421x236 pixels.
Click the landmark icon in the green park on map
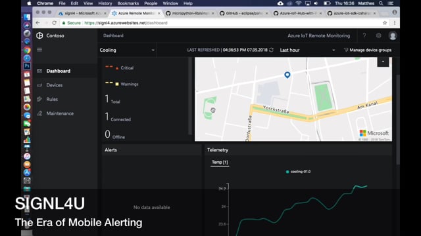213,110
